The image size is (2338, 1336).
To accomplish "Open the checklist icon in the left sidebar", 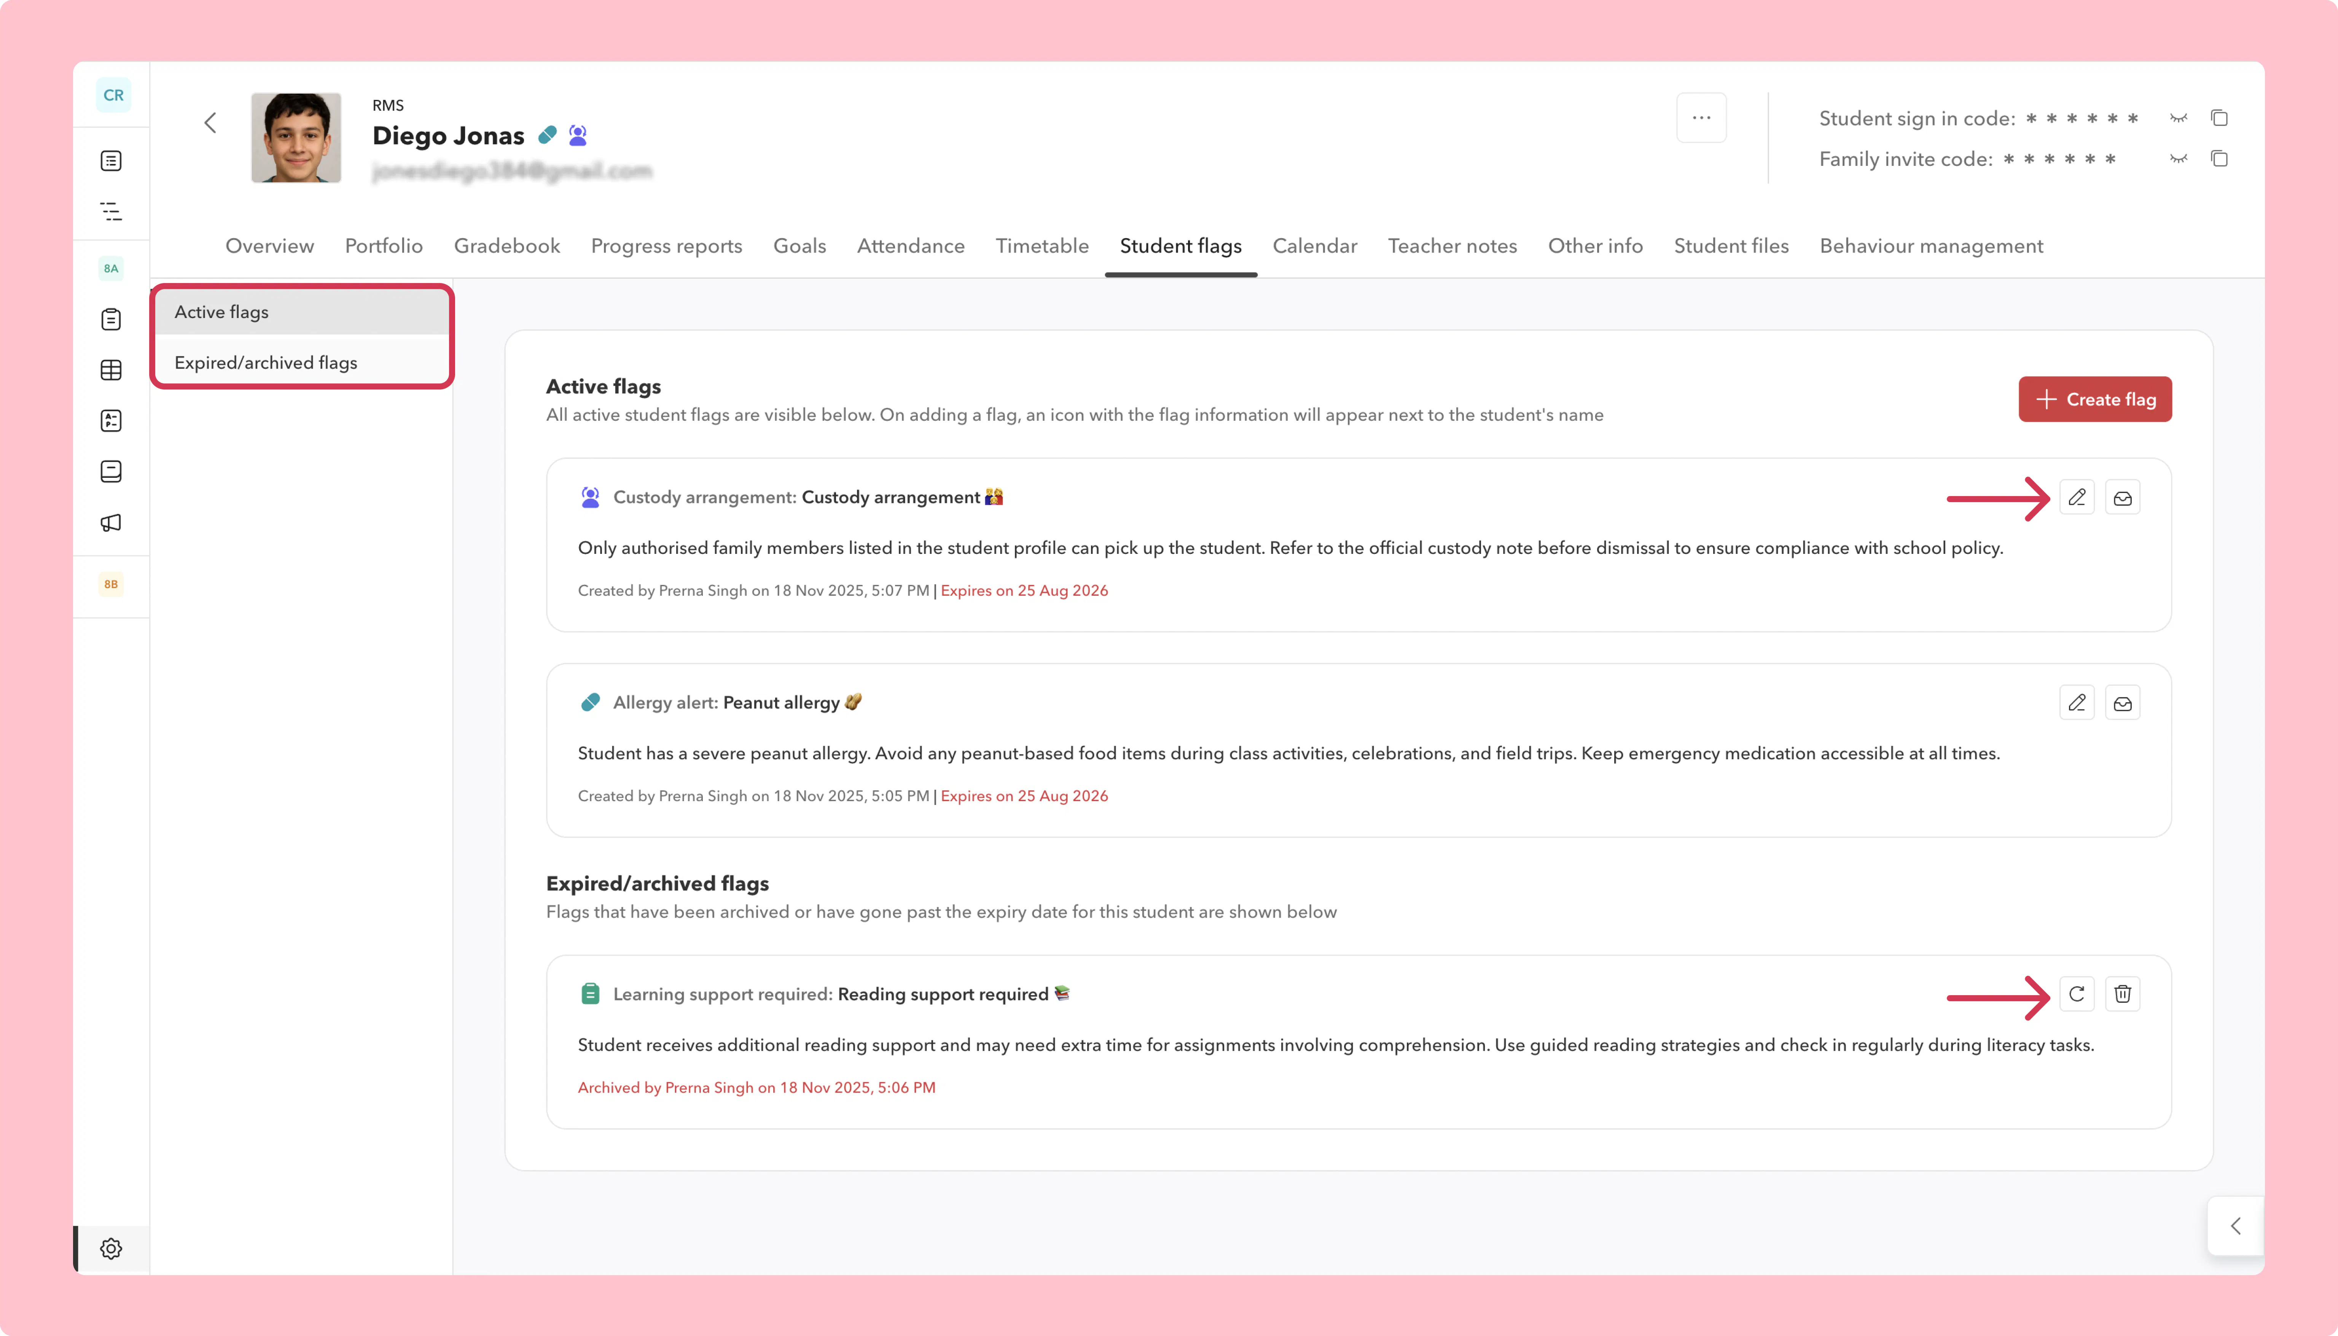I will click(111, 420).
